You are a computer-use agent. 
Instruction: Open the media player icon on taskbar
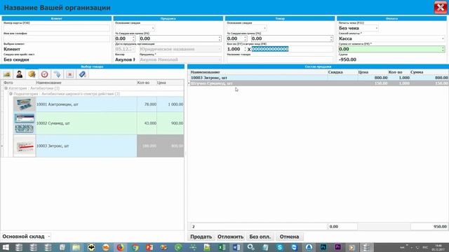click(x=352, y=247)
